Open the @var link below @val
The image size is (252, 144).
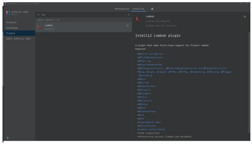[x=142, y=119]
